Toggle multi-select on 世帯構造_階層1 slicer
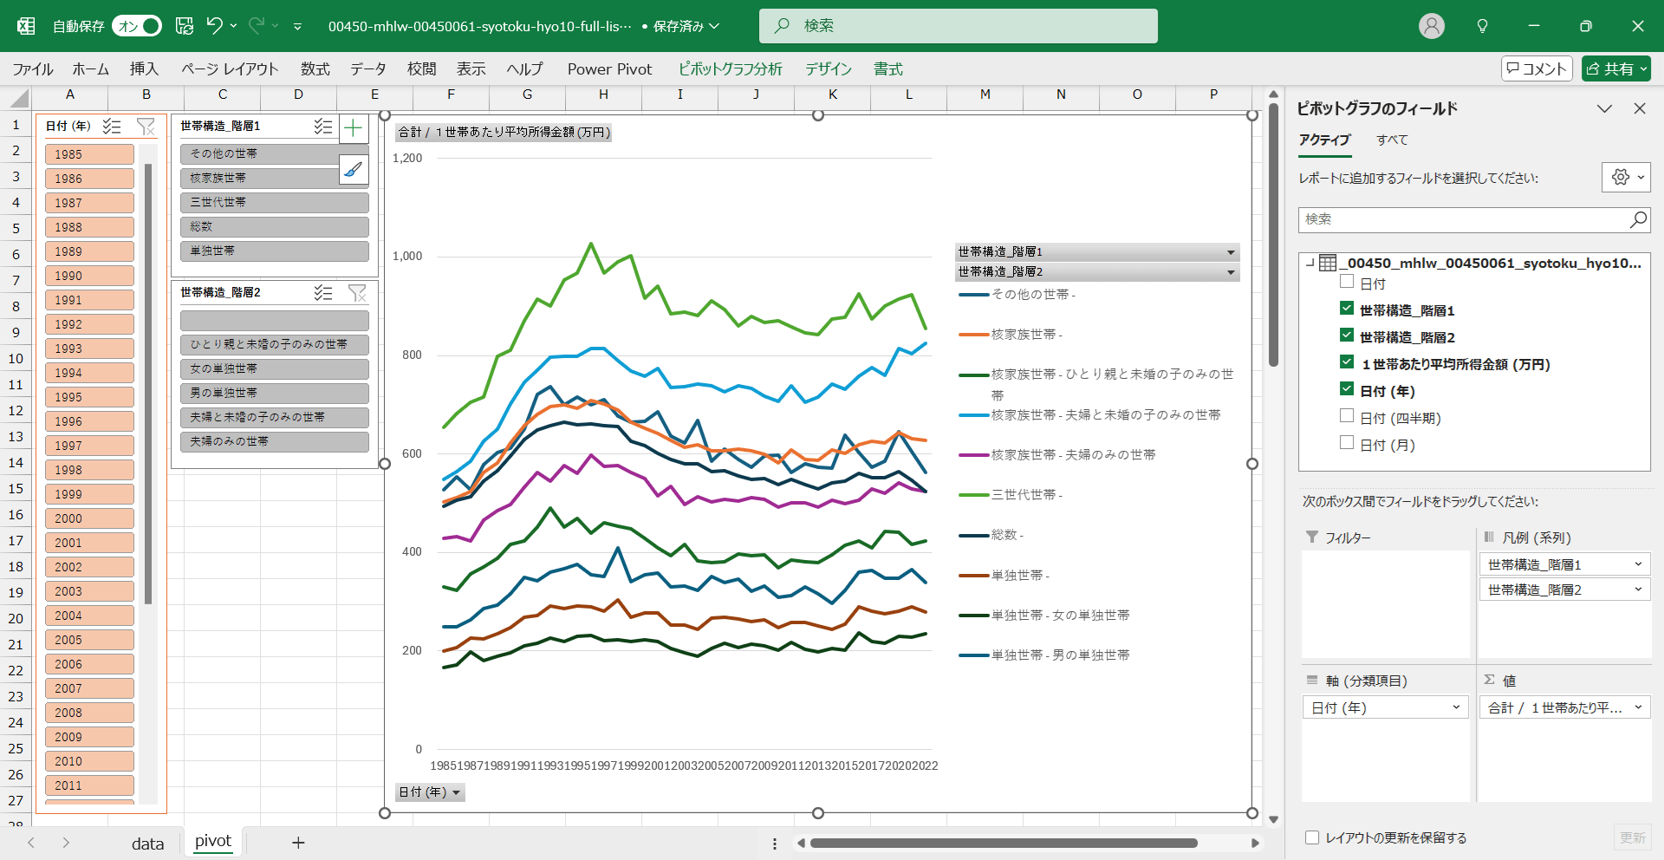 click(x=323, y=127)
